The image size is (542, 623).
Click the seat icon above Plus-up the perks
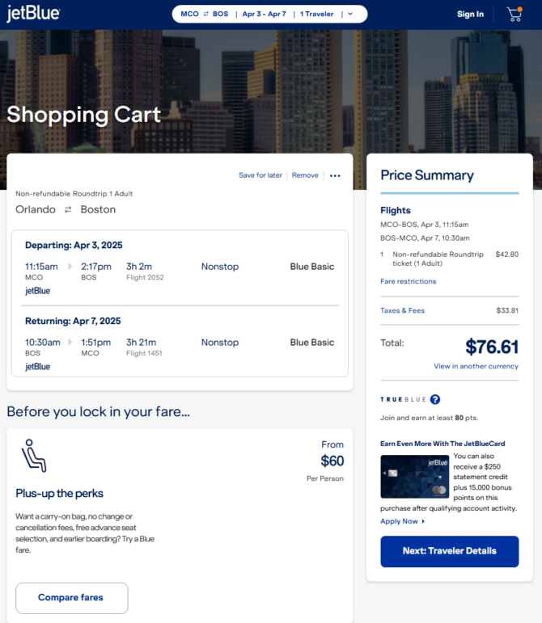click(x=34, y=456)
